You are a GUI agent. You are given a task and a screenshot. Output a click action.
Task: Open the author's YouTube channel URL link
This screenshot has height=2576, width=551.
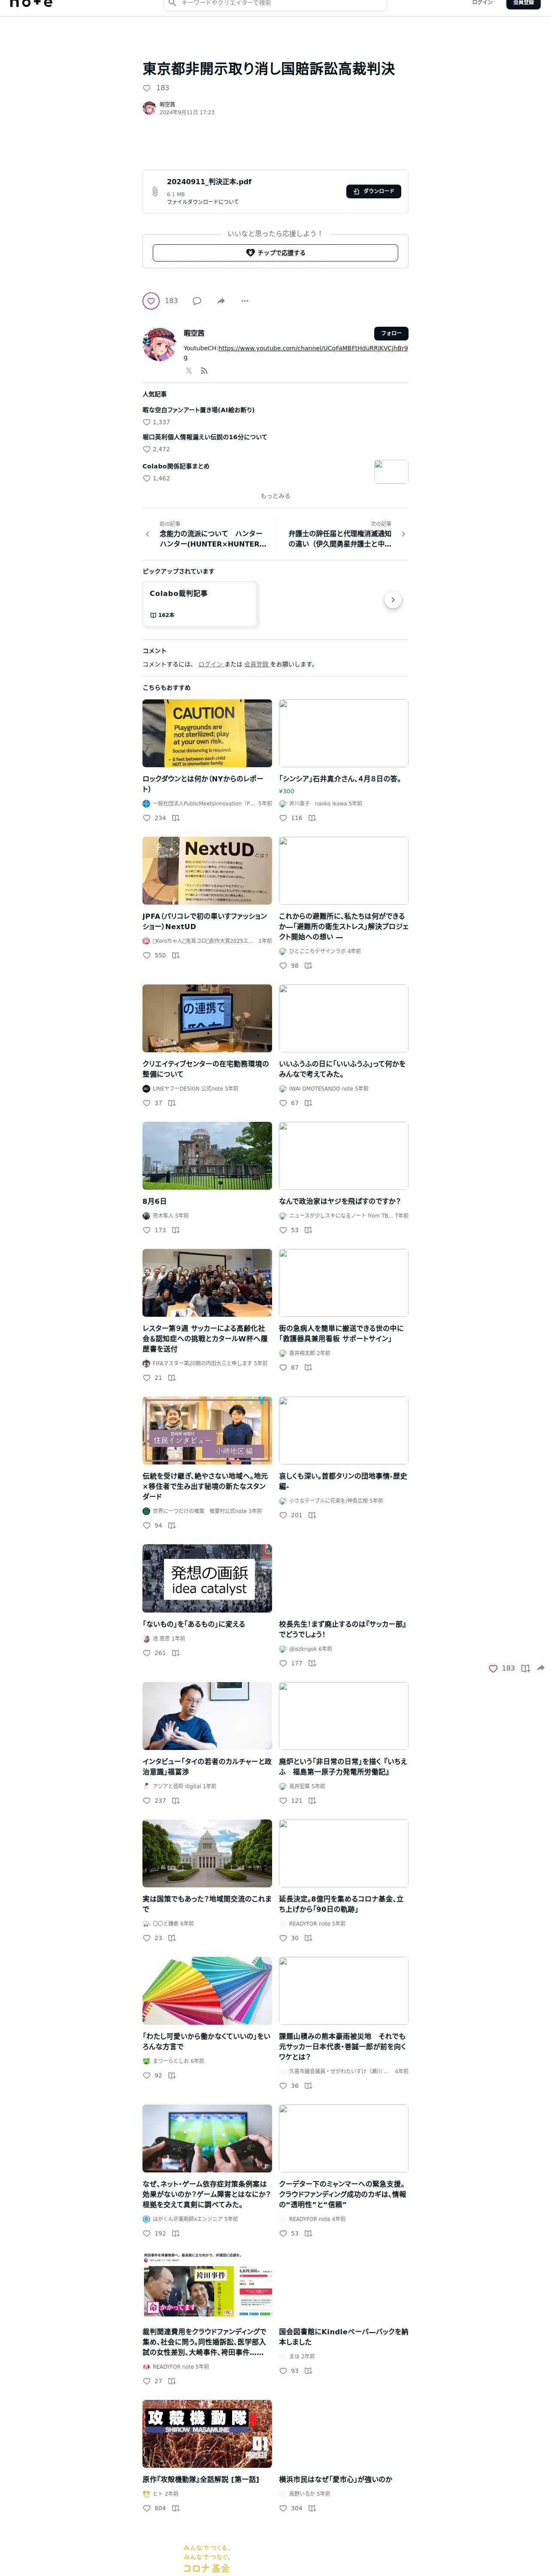[x=313, y=348]
